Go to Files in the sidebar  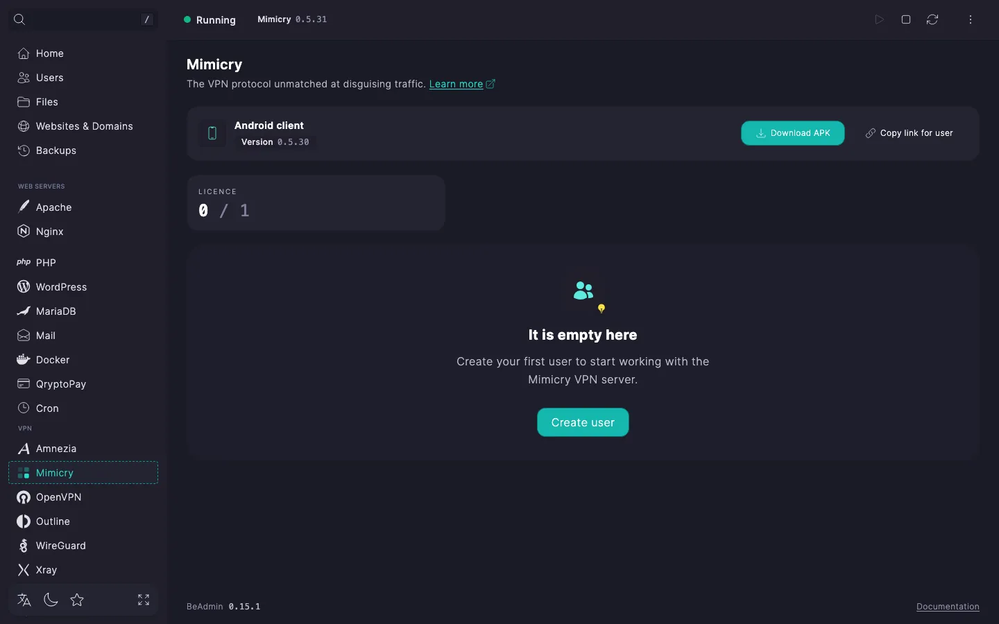tap(83, 102)
